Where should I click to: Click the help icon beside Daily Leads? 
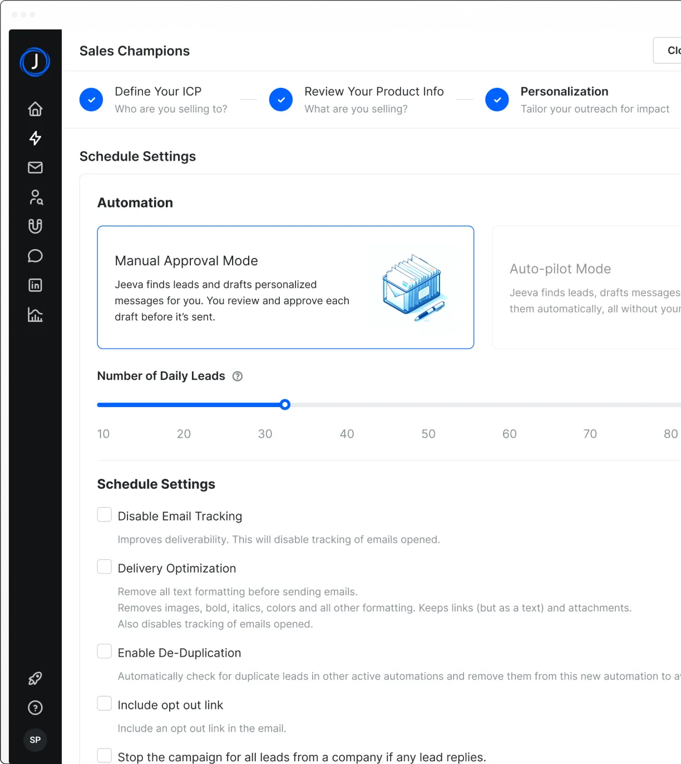point(238,376)
